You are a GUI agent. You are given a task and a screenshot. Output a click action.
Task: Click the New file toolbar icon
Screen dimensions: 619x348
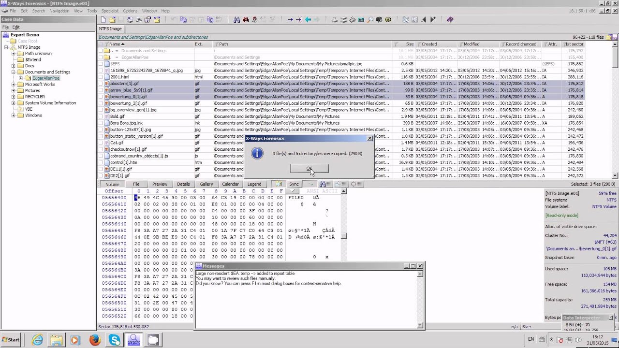click(103, 20)
